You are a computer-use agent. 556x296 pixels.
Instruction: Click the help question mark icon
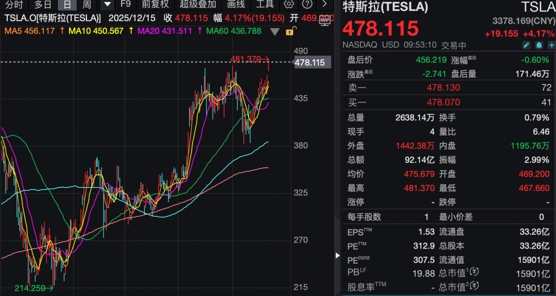click(x=307, y=5)
